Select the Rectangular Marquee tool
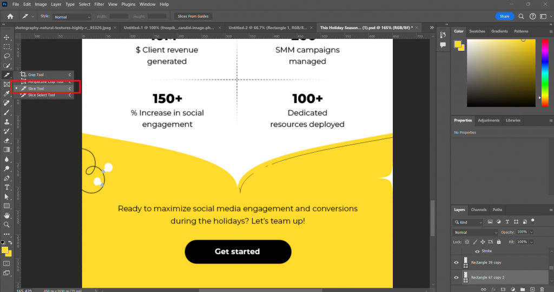This screenshot has height=292, width=554. pyautogui.click(x=6, y=47)
